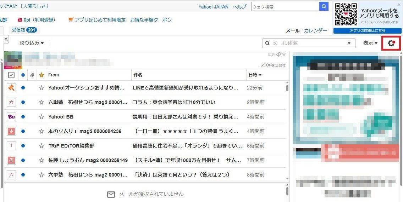Screen dimensions: 403x202
Task: Open the カレンダー link
Action: [x=315, y=30]
